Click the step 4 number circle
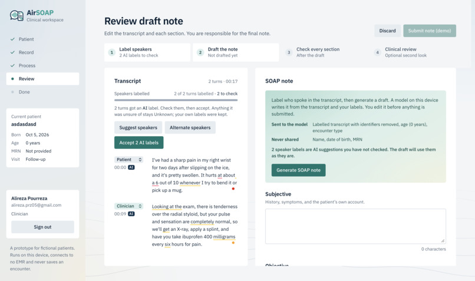475x281 pixels. point(377,52)
